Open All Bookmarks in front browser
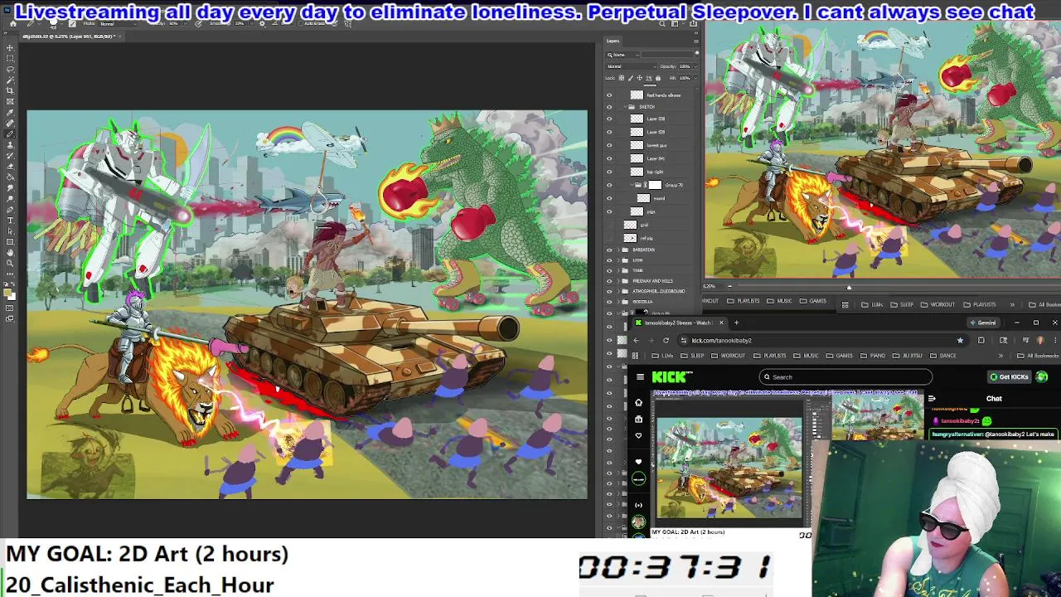This screenshot has width=1061, height=597. click(x=1038, y=356)
